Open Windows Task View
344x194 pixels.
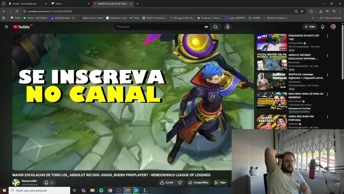pos(74,190)
